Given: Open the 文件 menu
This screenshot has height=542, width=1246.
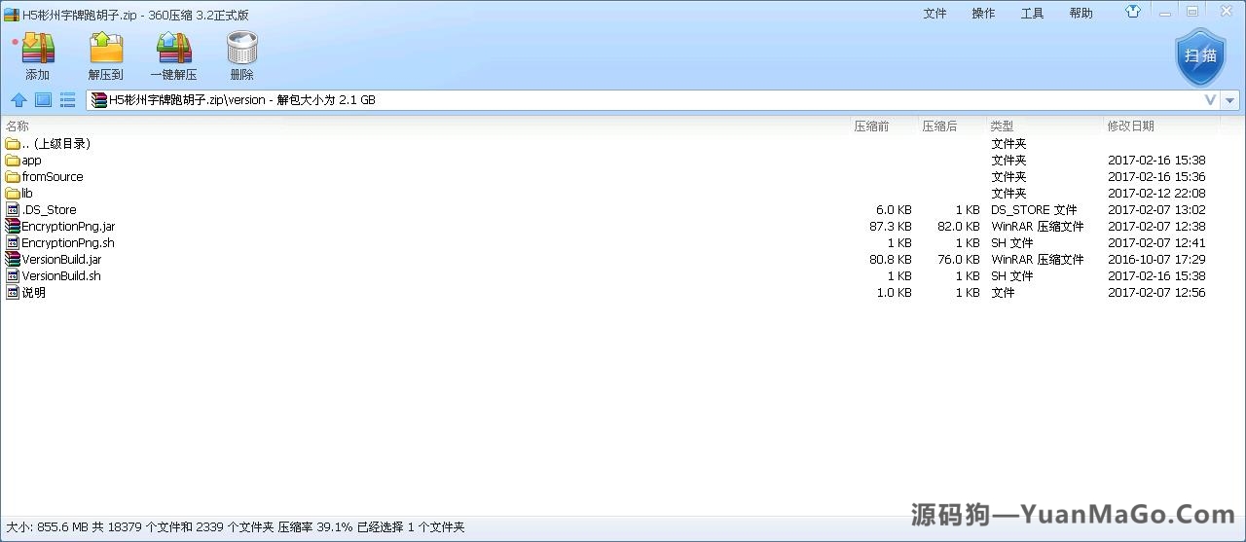Looking at the screenshot, I should click(934, 13).
